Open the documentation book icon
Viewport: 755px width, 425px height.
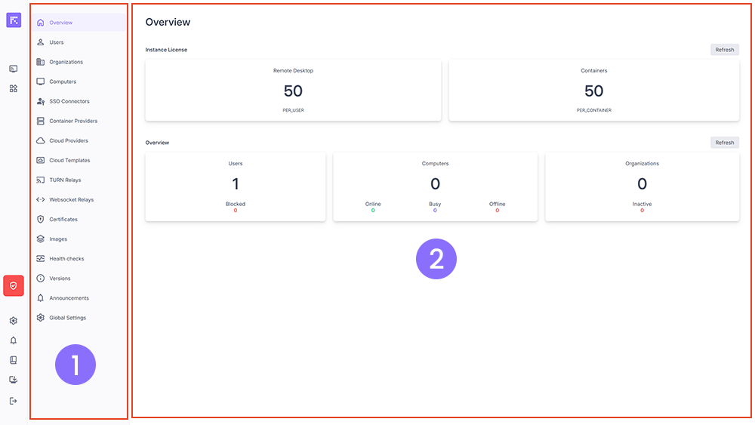tap(14, 360)
